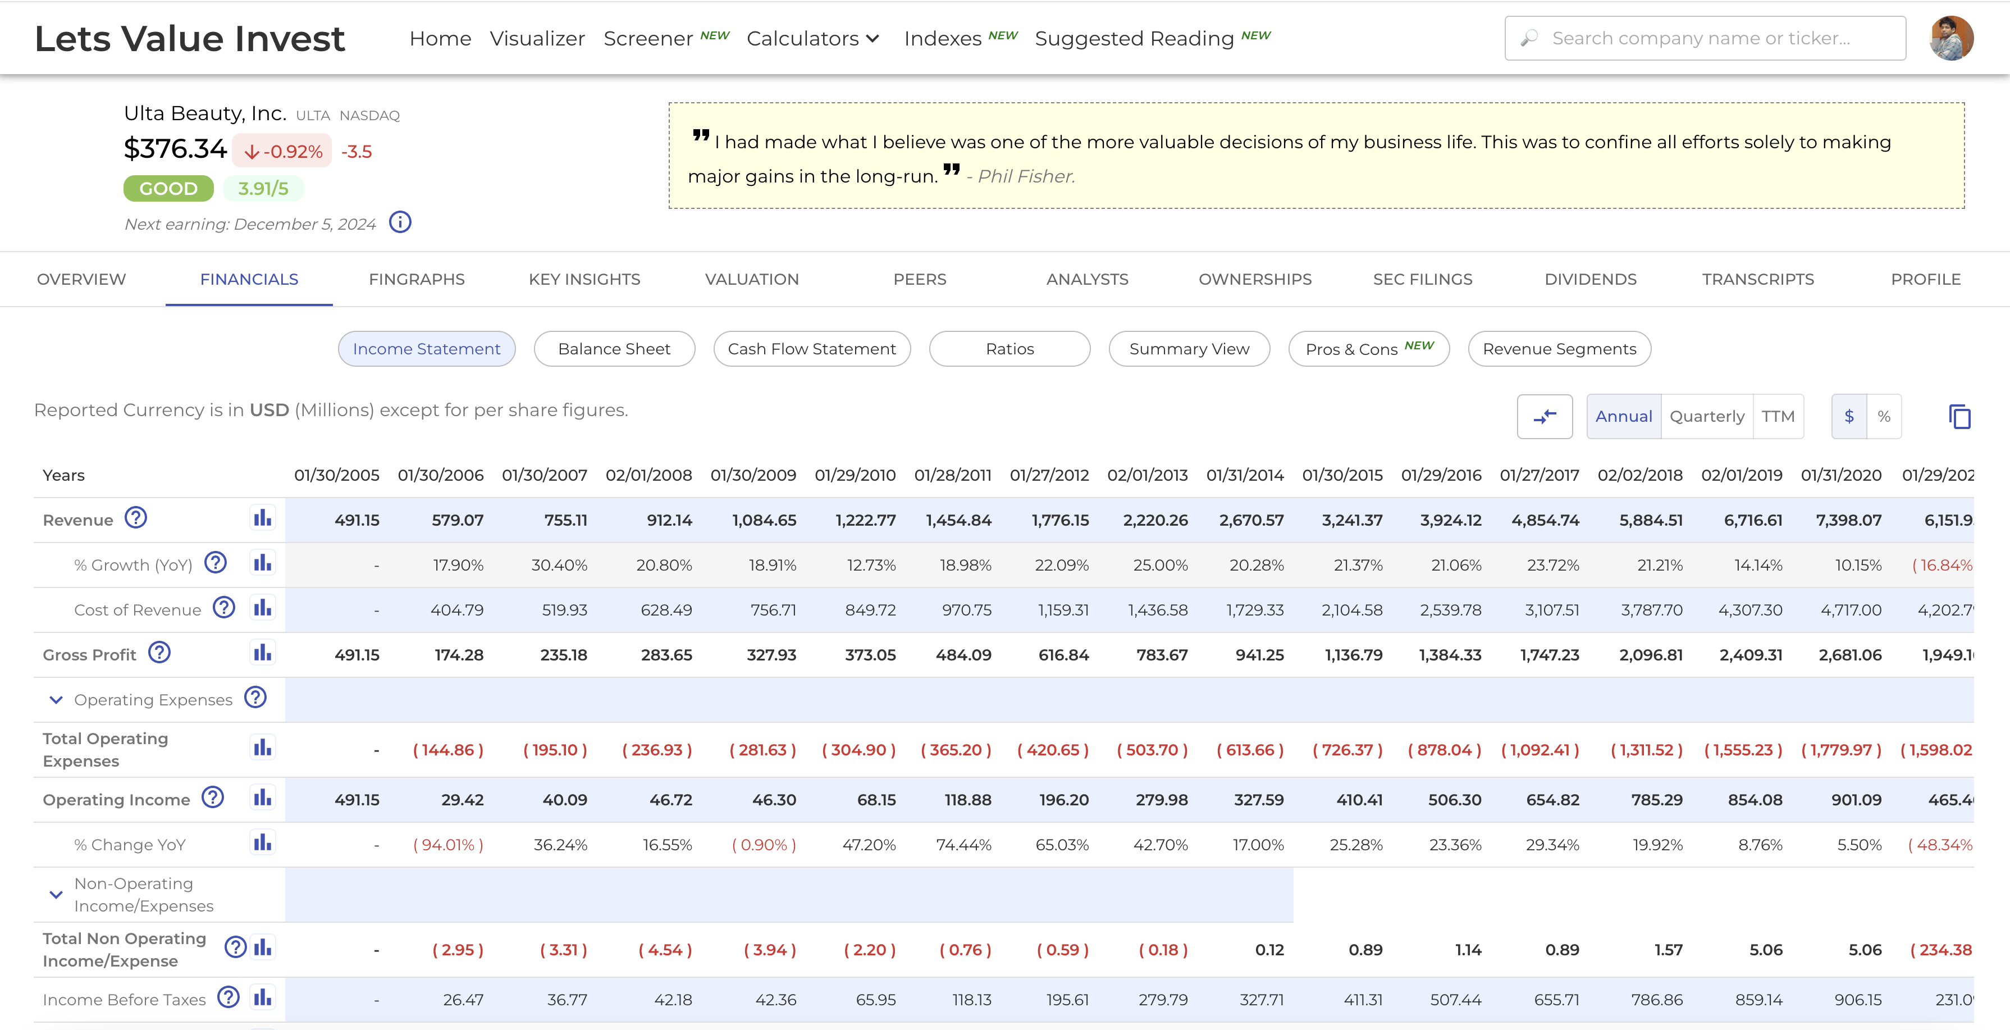
Task: Select dollar value display
Action: pos(1848,417)
